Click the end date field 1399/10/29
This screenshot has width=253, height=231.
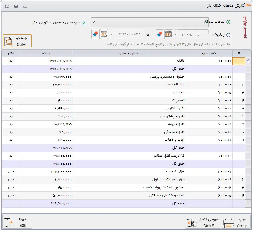(128, 34)
